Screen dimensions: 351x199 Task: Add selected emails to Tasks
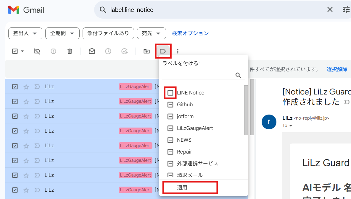tap(125, 51)
